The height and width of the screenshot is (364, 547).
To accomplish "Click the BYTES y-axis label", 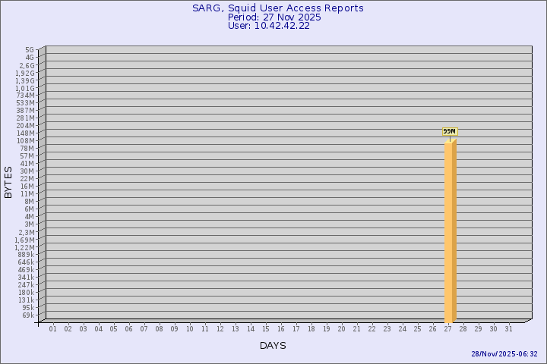I will (x=8, y=182).
